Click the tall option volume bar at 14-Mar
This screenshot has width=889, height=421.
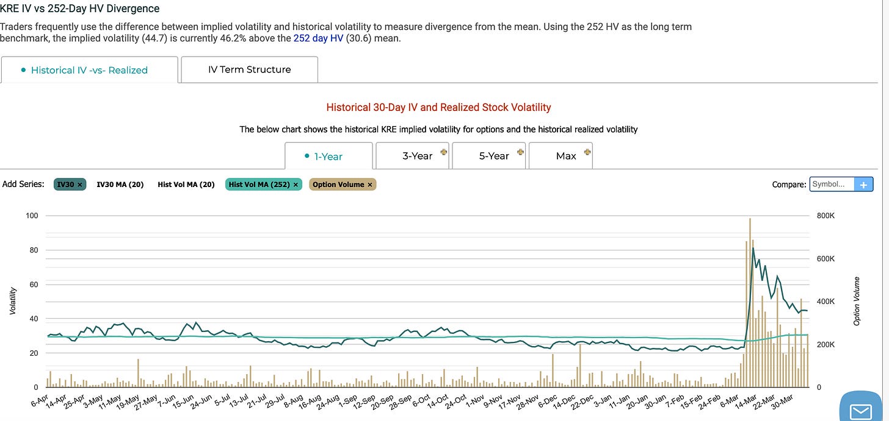click(750, 302)
